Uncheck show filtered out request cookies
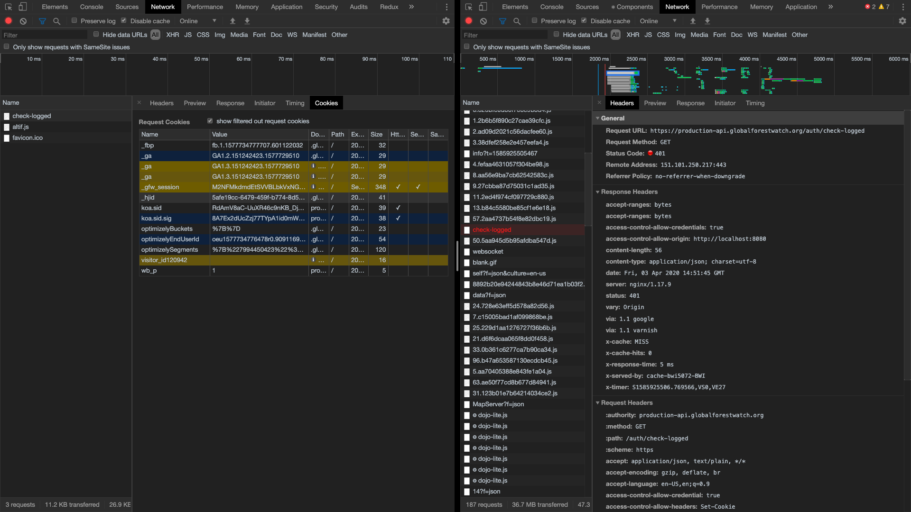Image resolution: width=911 pixels, height=512 pixels. click(210, 121)
